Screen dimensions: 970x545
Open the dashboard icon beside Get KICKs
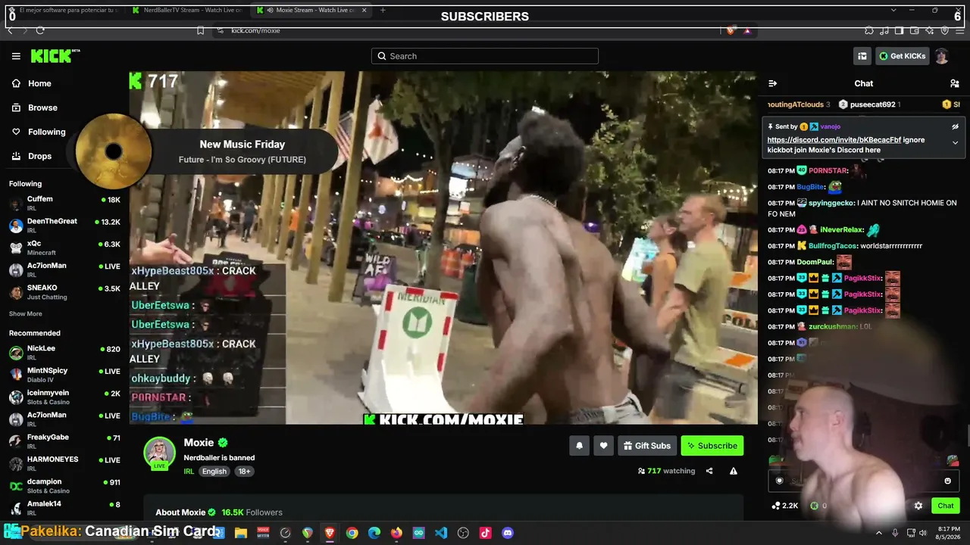862,56
